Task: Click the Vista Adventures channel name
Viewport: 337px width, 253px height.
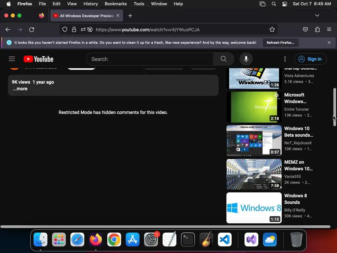Action: [x=299, y=75]
